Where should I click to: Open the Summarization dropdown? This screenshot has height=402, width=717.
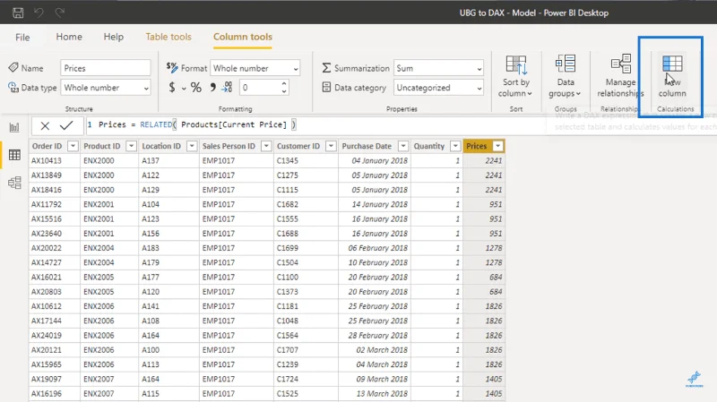[438, 68]
